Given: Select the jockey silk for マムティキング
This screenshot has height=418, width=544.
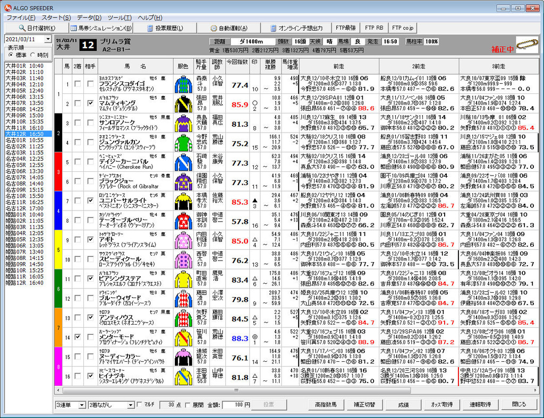Looking at the screenshot, I should (x=183, y=103).
